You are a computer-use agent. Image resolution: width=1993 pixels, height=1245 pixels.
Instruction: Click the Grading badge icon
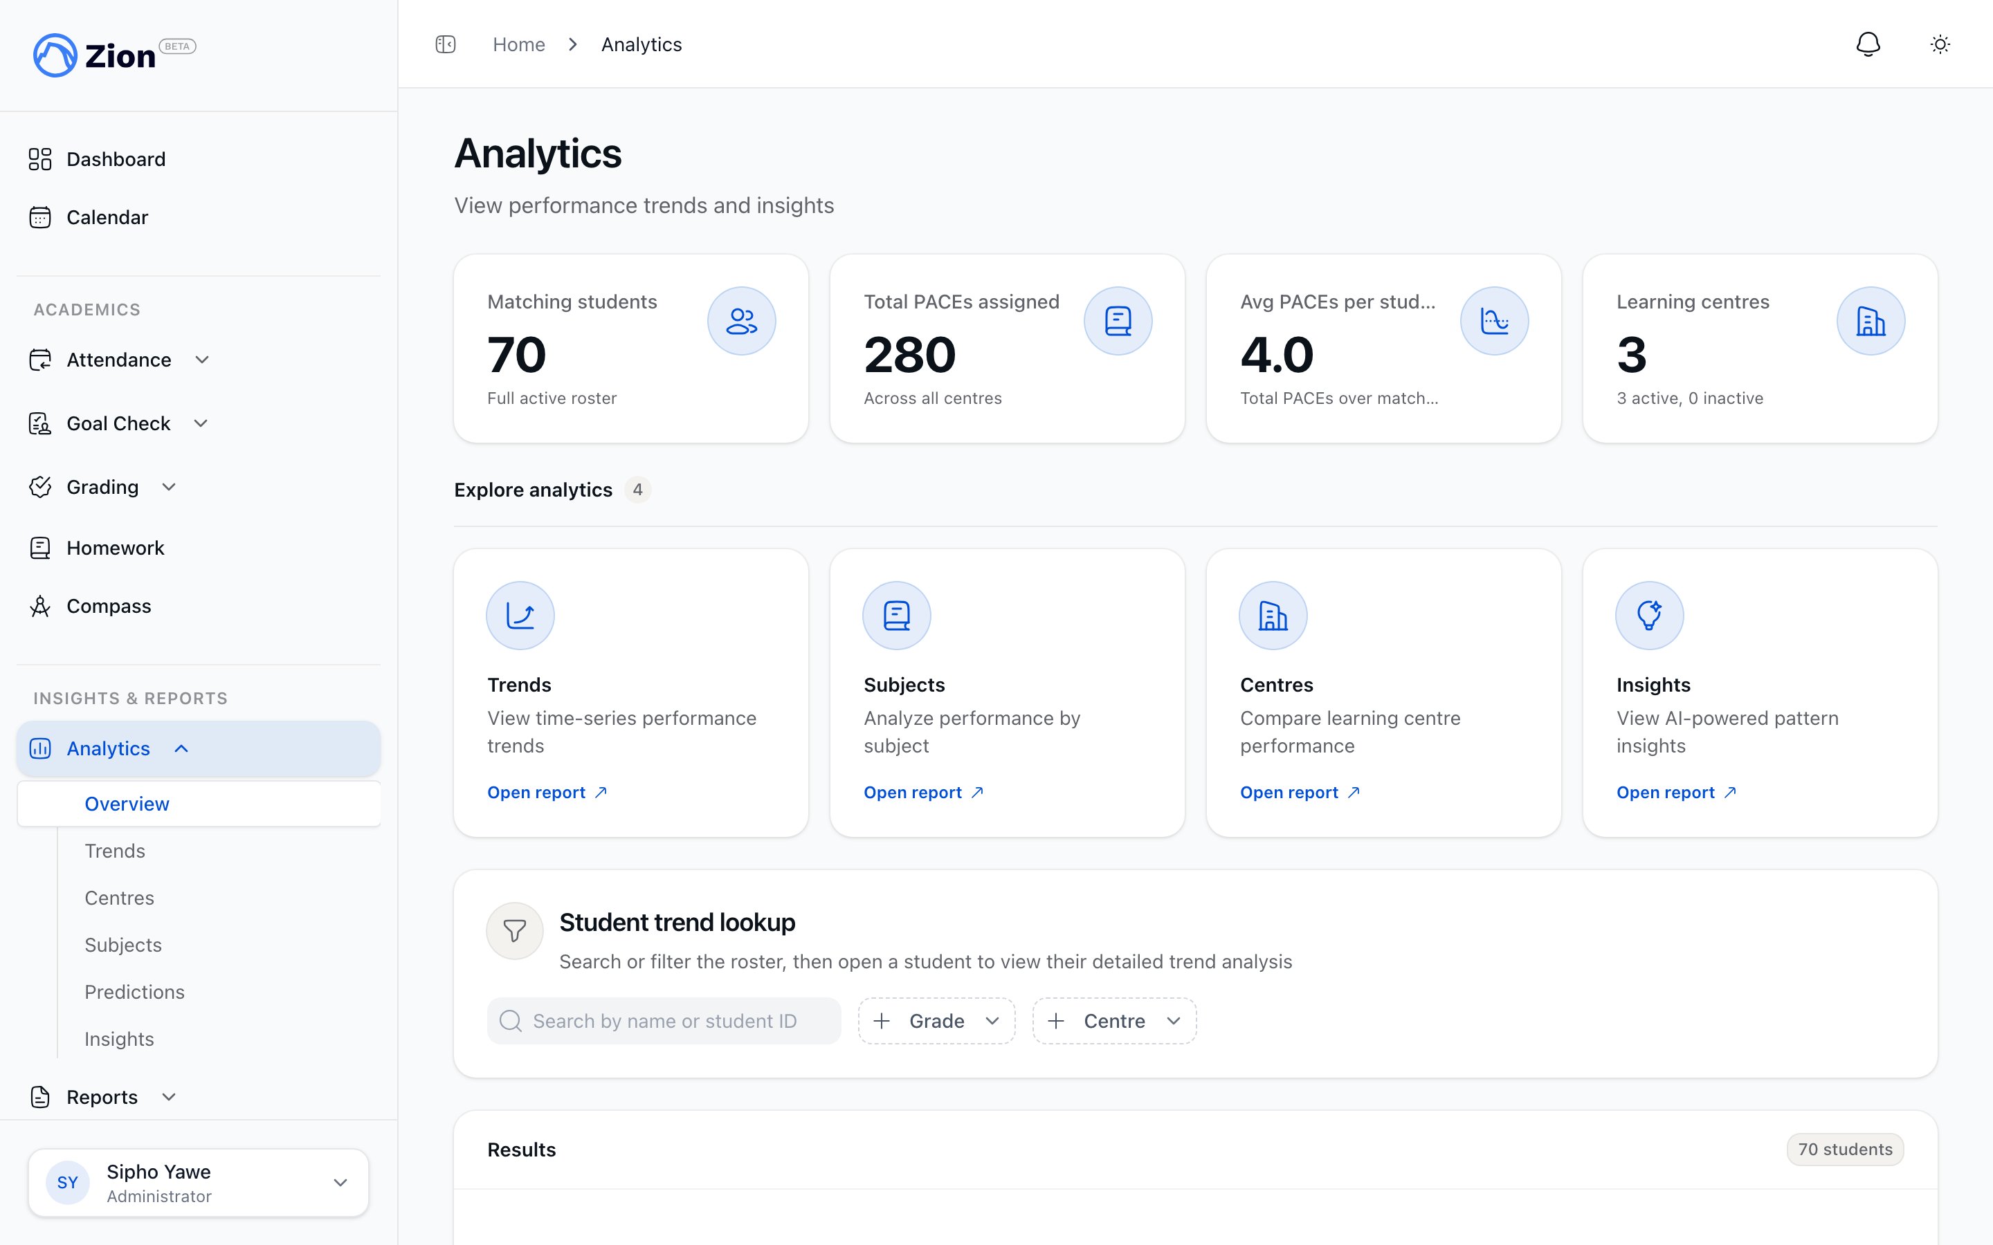click(x=40, y=487)
